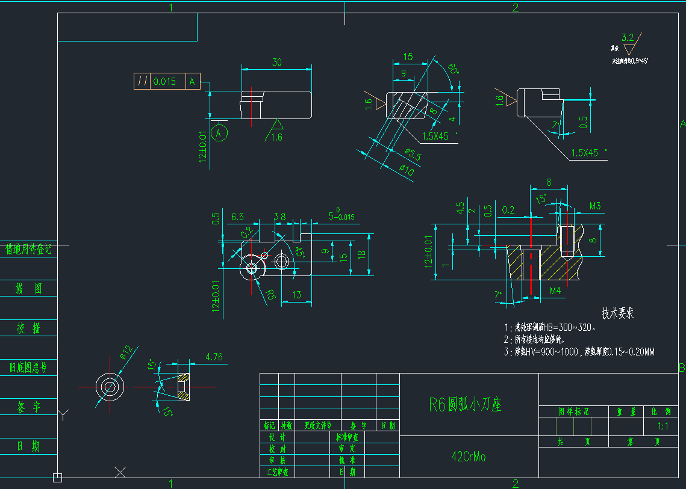Select the 1:1 scale value cell
Viewport: 686px width, 489px height.
coord(664,426)
